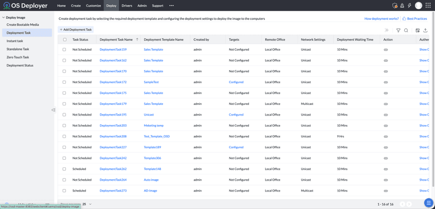Click the 9 Hrs waiting time cell
Image resolution: width=435 pixels, height=209 pixels.
pos(340,137)
